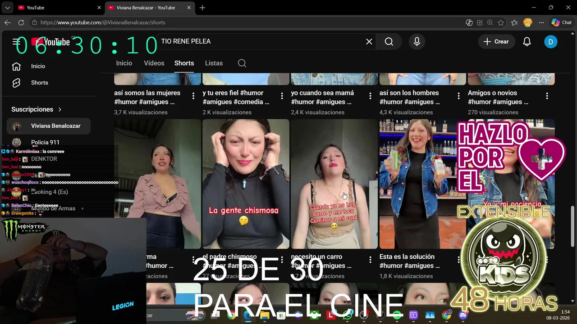The image size is (577, 324).
Task: Open YouTube notifications bell
Action: [x=527, y=41]
